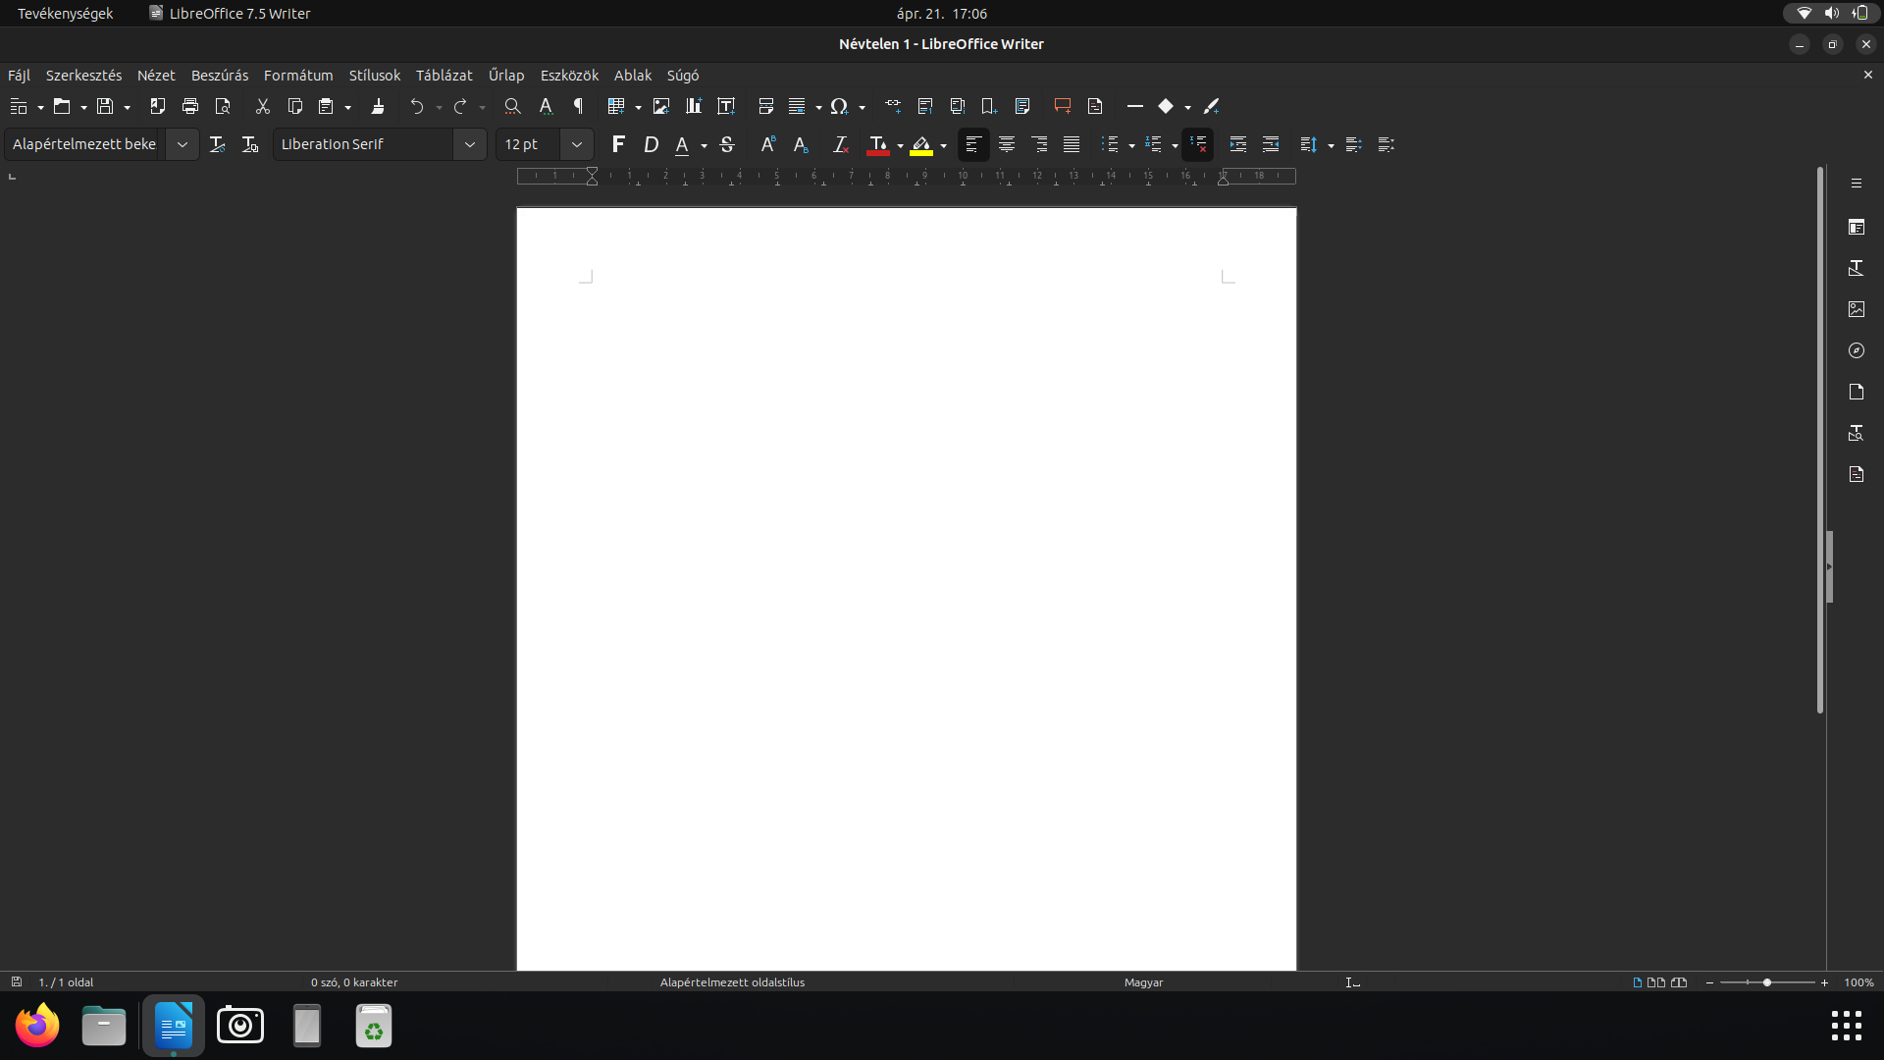Show draw functions pencil icon
The image size is (1884, 1060).
1212,106
